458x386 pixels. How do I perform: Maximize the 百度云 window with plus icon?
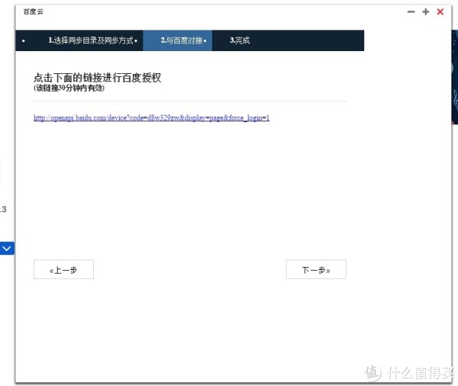426,11
